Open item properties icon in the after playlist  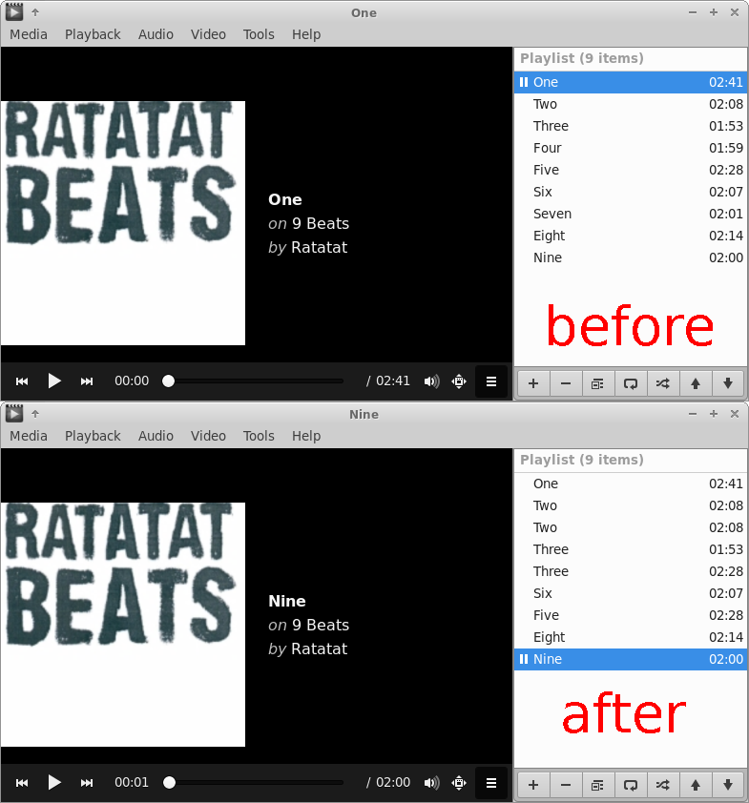(598, 785)
